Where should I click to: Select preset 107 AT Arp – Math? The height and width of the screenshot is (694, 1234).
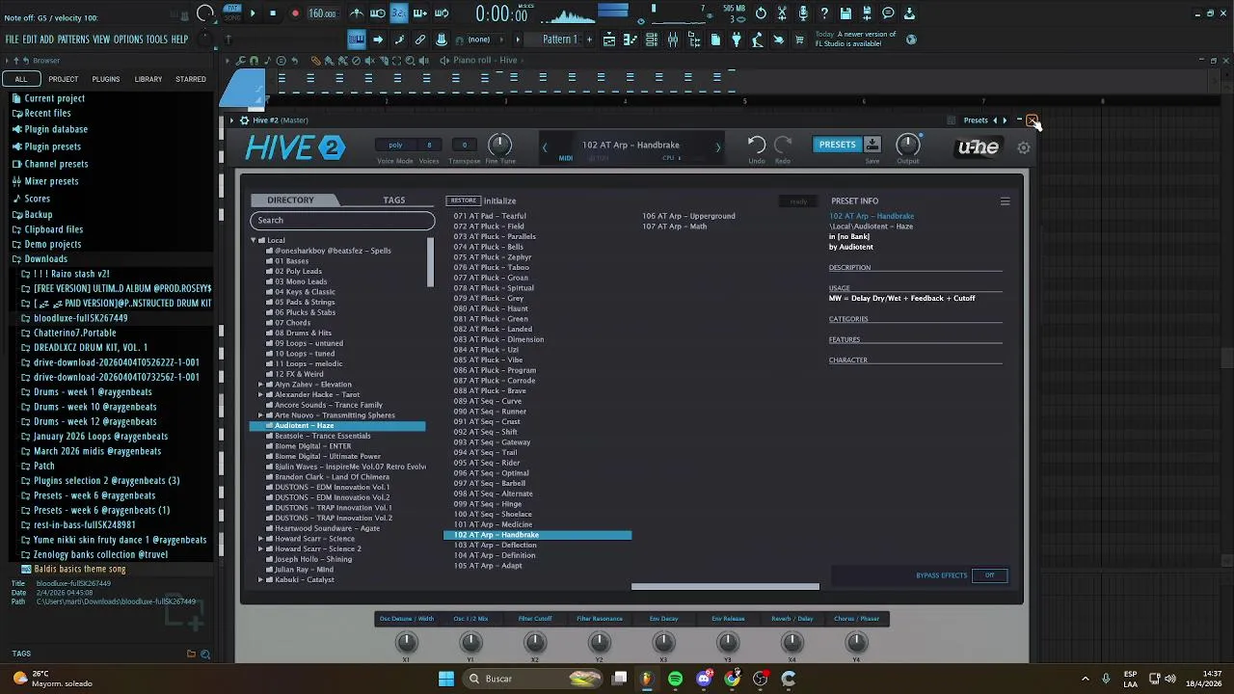click(675, 227)
